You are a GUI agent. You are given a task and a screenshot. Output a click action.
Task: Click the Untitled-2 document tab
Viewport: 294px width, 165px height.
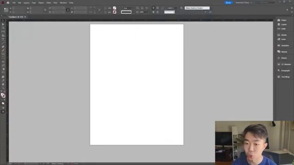click(x=16, y=17)
